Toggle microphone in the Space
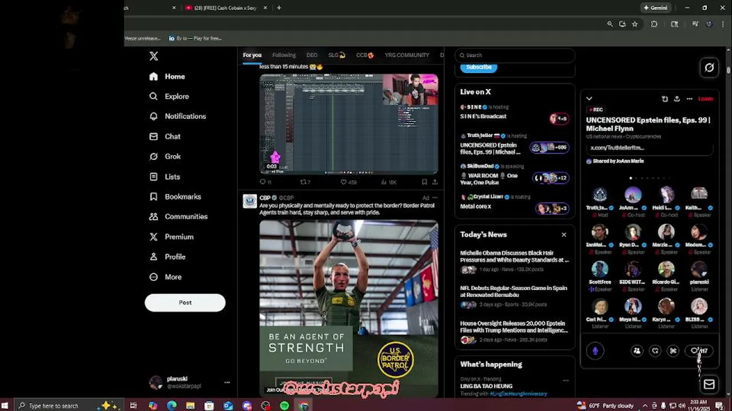This screenshot has width=732, height=411. pyautogui.click(x=595, y=350)
